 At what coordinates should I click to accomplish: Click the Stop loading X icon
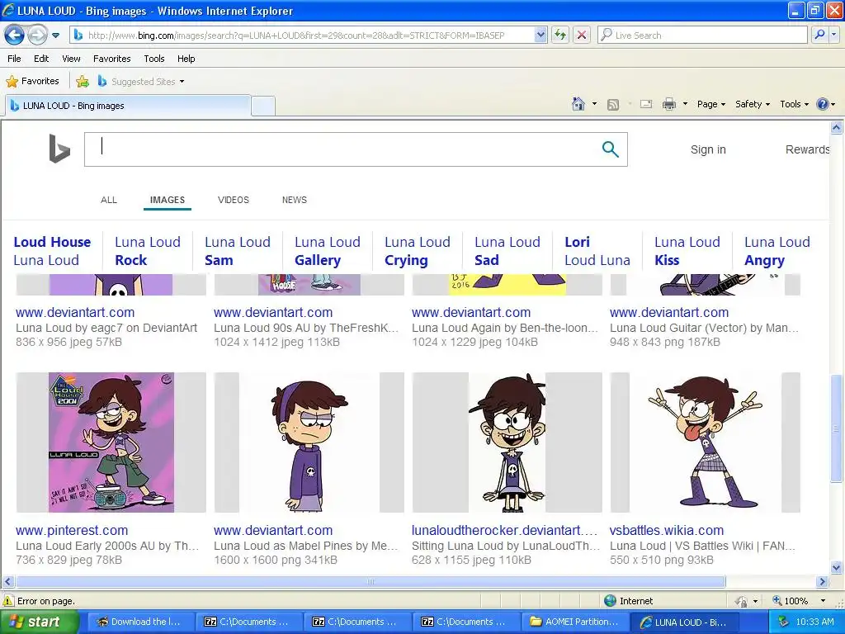point(582,35)
